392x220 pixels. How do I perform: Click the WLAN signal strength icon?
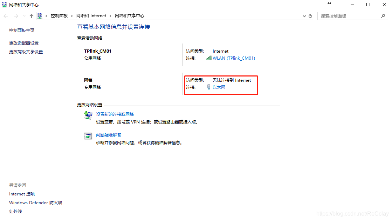(x=209, y=58)
